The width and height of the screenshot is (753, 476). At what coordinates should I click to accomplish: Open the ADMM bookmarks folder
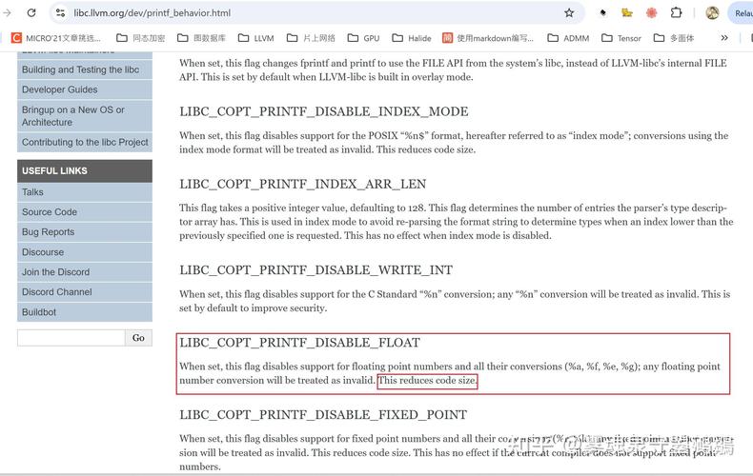tap(568, 38)
